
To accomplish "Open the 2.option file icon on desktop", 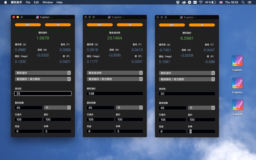I will [x=237, y=83].
